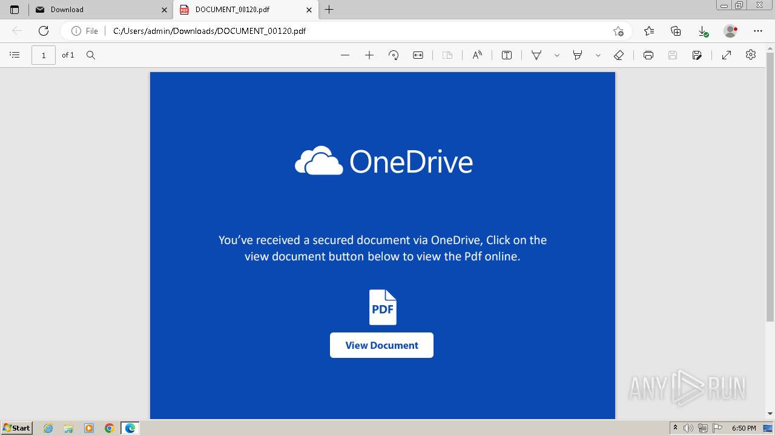Zoom out the PDF with minus button
Viewport: 775px width, 436px height.
click(345, 55)
